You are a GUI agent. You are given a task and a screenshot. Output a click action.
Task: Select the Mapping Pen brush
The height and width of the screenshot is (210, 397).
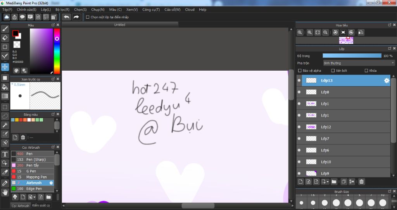pyautogui.click(x=33, y=177)
